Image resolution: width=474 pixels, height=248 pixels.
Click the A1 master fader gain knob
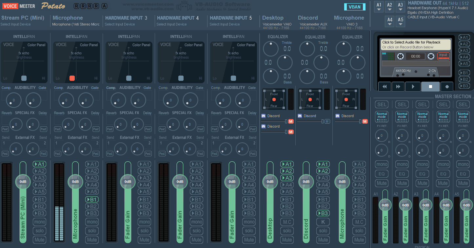coord(385,205)
